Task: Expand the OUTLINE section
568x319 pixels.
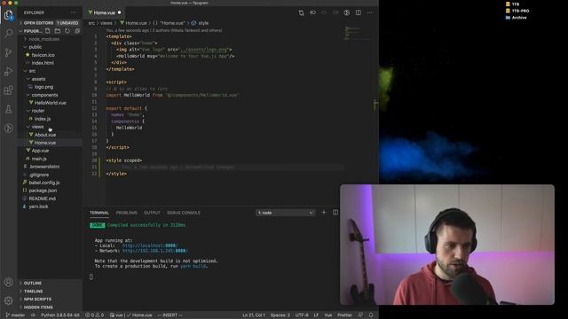Action: 51,283
